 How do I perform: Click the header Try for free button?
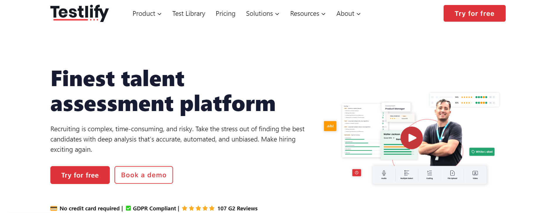pyautogui.click(x=474, y=13)
